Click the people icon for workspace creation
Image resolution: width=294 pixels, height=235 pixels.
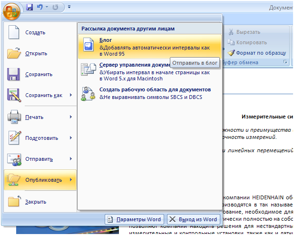[x=88, y=94]
